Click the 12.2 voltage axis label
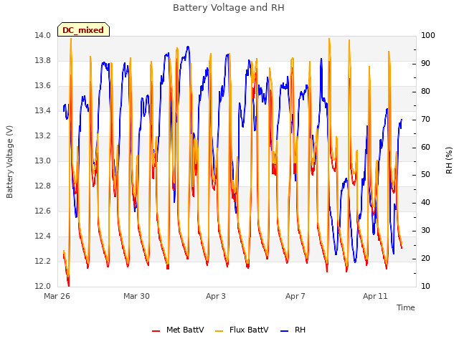 pos(43,261)
